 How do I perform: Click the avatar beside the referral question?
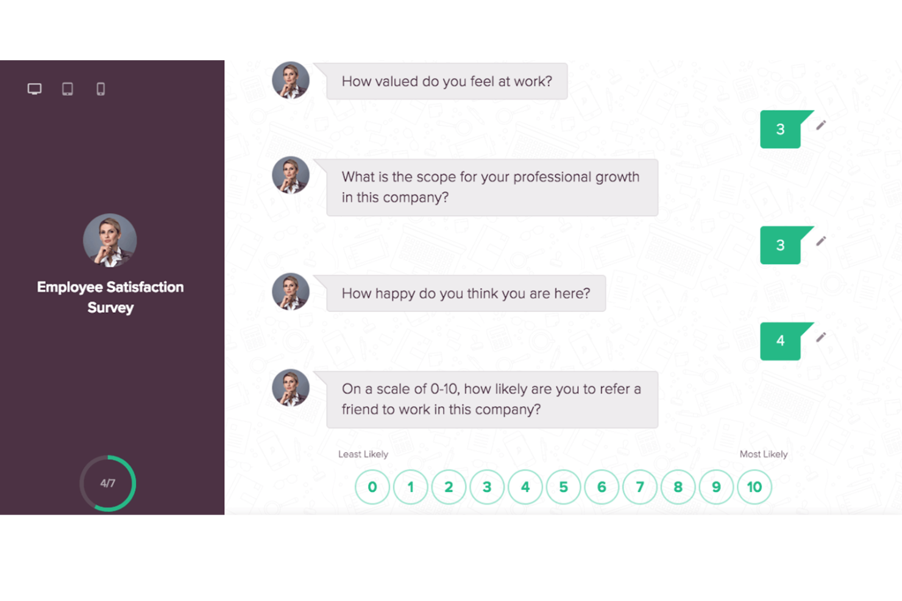point(290,387)
